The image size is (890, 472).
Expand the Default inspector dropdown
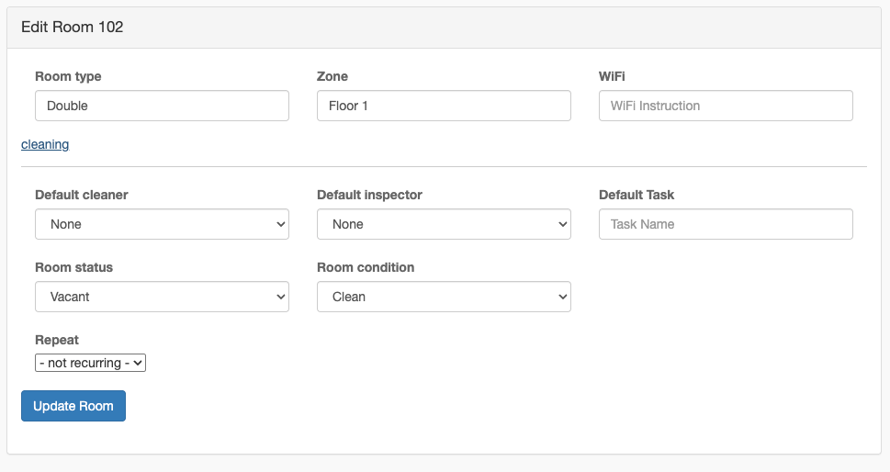point(444,224)
